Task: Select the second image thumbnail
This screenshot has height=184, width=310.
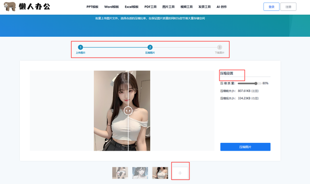Action: (140, 173)
